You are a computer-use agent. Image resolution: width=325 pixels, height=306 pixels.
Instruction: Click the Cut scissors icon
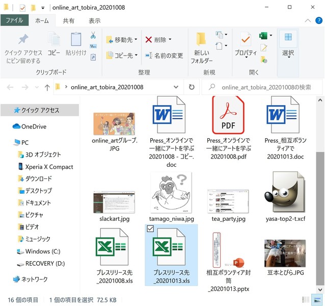tap(93, 35)
